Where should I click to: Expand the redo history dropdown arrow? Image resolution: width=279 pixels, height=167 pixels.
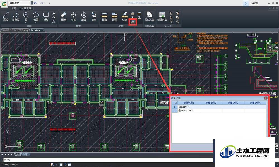click(45, 3)
